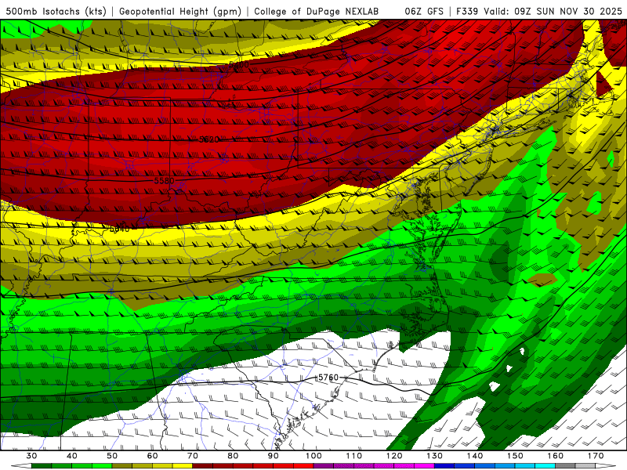Click the "F339 Valid: 09Z SUN NOV 30 2025" text
Viewport: 627px width, 470px height.
pos(539,12)
